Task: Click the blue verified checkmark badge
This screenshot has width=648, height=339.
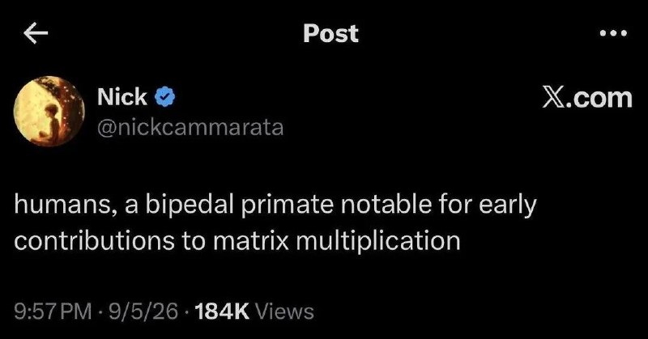Action: click(x=165, y=97)
